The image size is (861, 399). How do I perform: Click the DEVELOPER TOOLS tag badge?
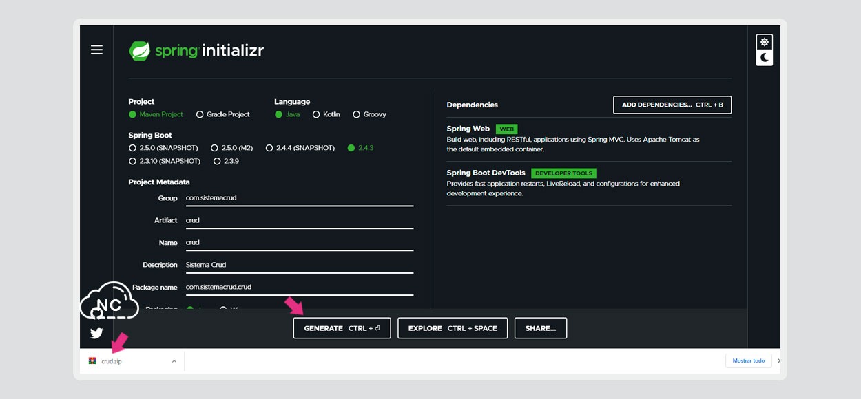563,173
